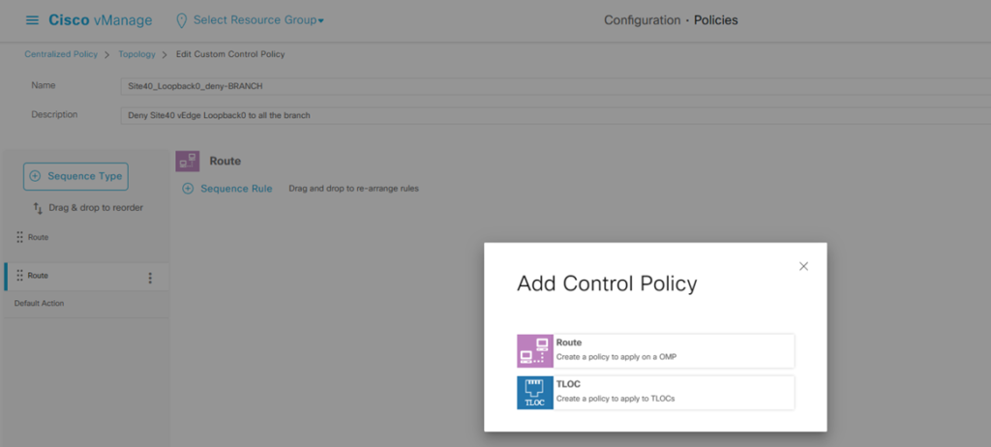This screenshot has height=447, width=991.
Task: Select the first Route label in sequence list
Action: [x=38, y=237]
